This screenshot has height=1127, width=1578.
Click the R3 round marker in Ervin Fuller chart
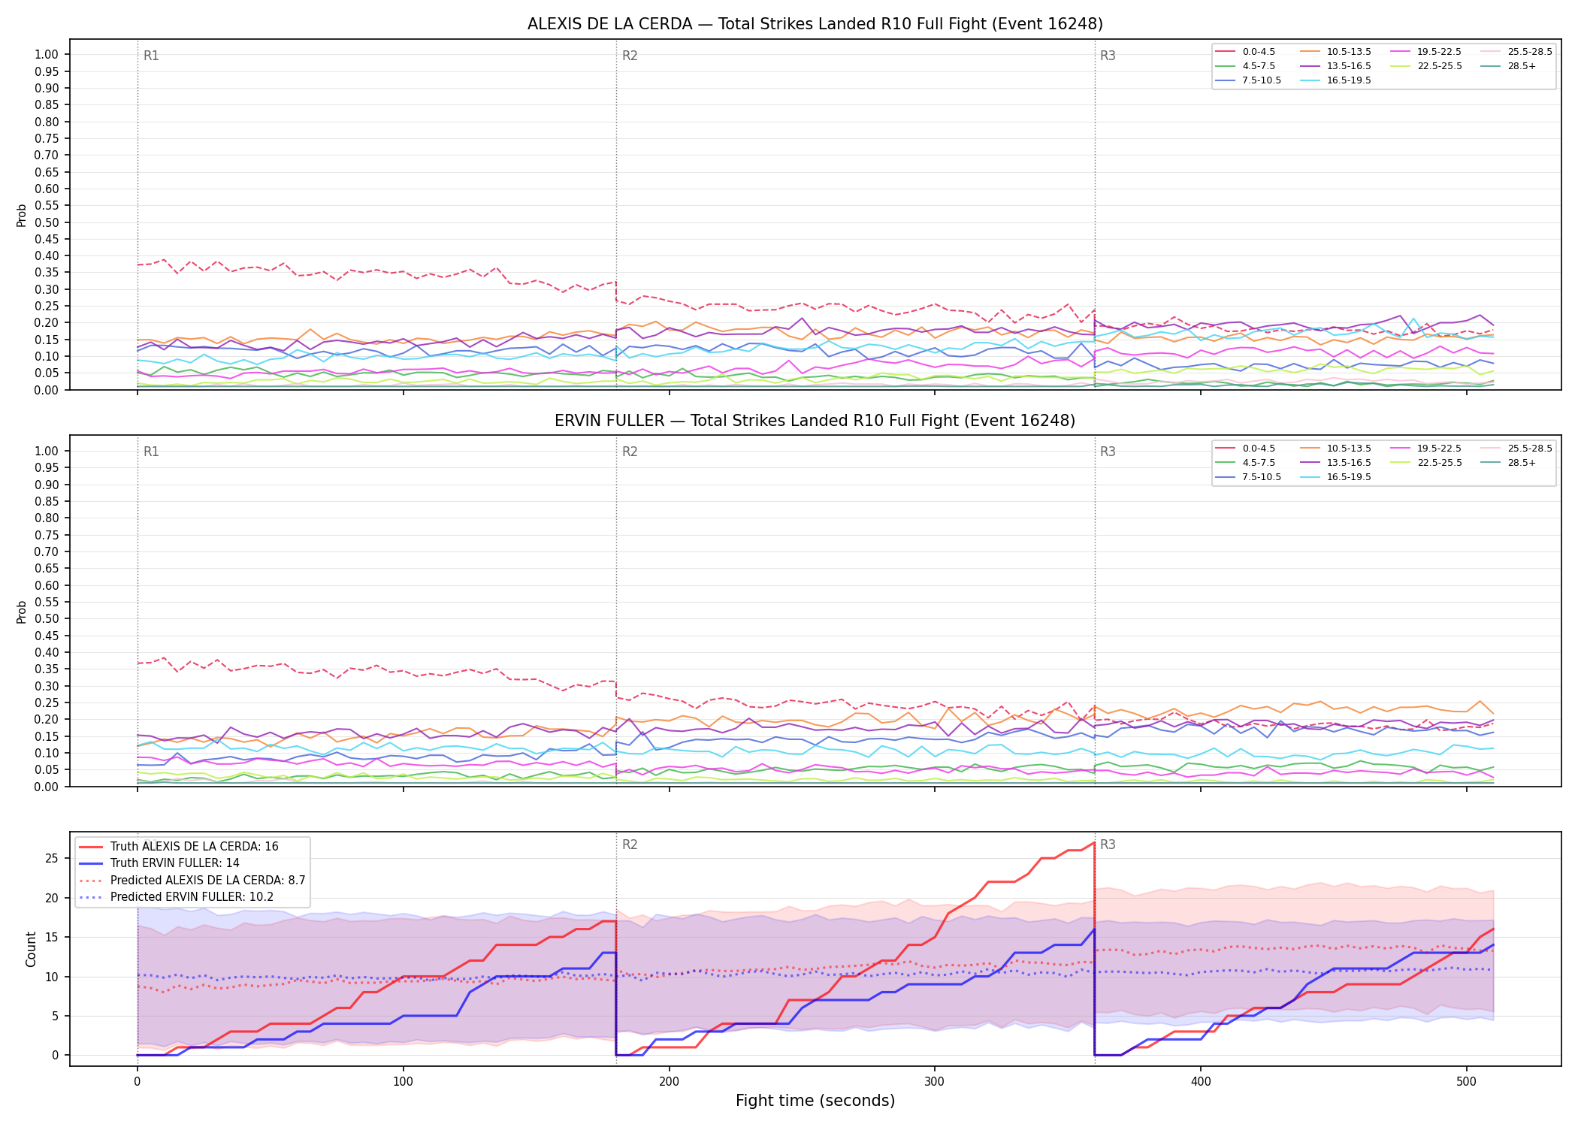coord(1108,452)
